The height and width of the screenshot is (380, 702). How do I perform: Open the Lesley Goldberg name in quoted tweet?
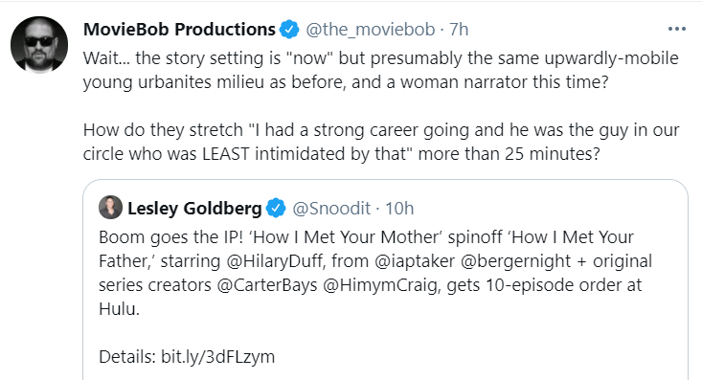(x=194, y=208)
